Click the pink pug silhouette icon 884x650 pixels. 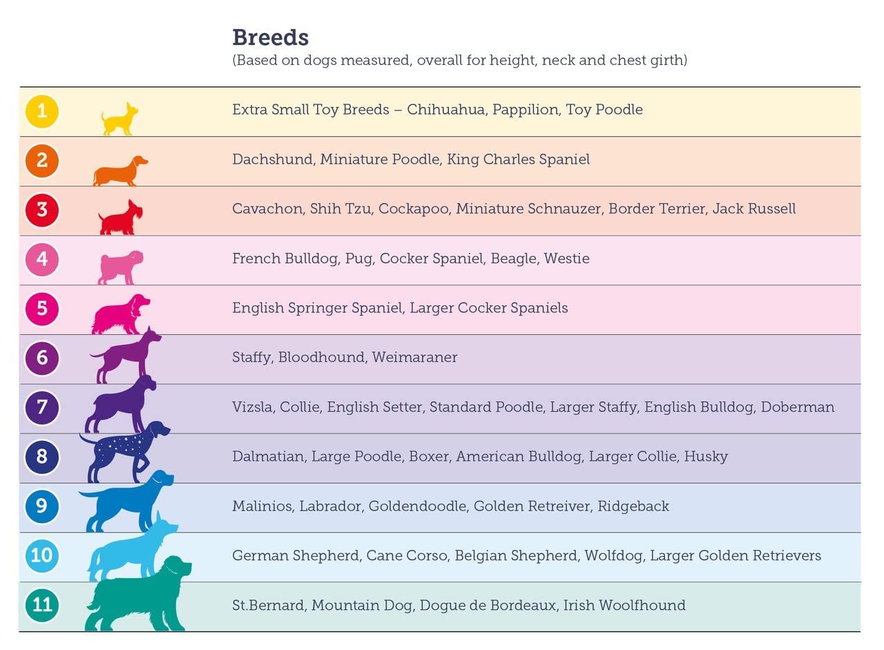(120, 268)
